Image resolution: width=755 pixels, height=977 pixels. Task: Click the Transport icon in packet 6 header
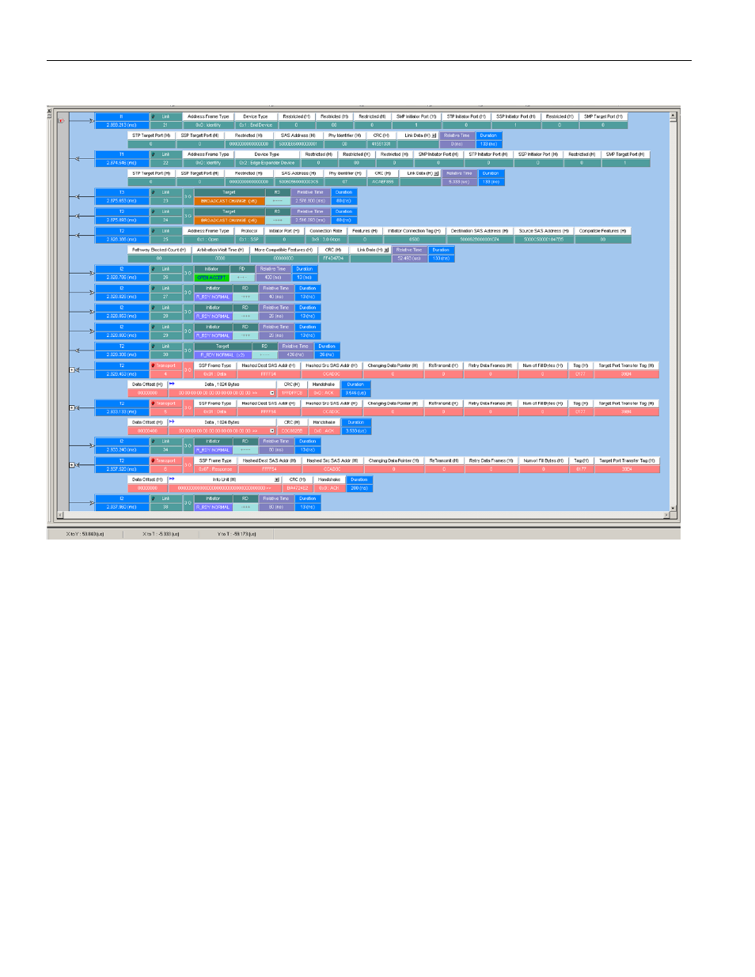coord(154,460)
